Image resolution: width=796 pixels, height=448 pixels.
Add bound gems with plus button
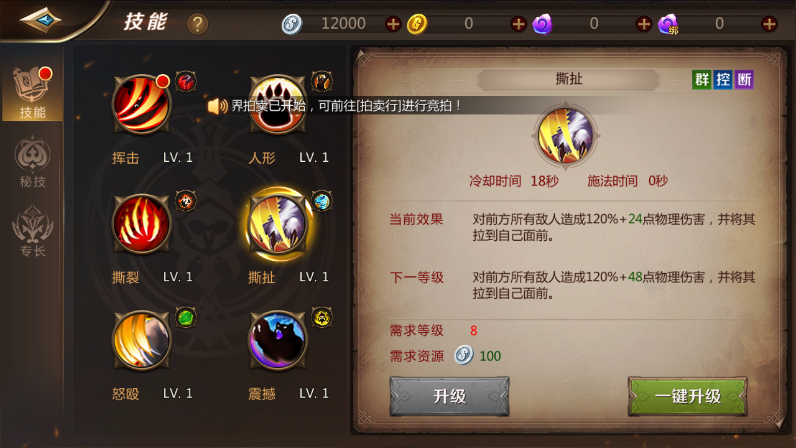pos(769,24)
